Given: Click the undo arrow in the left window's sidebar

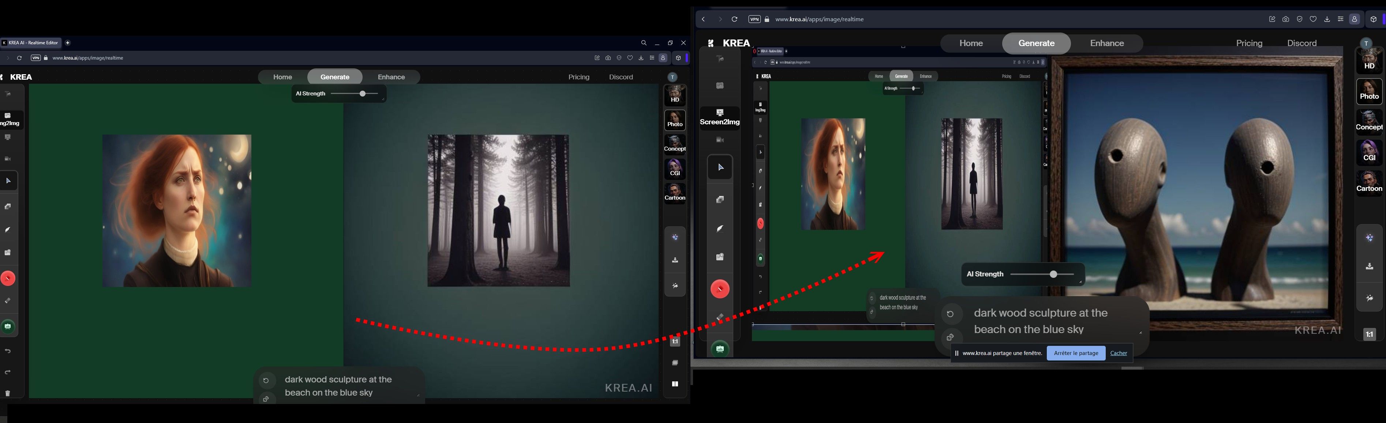Looking at the screenshot, I should (8, 351).
